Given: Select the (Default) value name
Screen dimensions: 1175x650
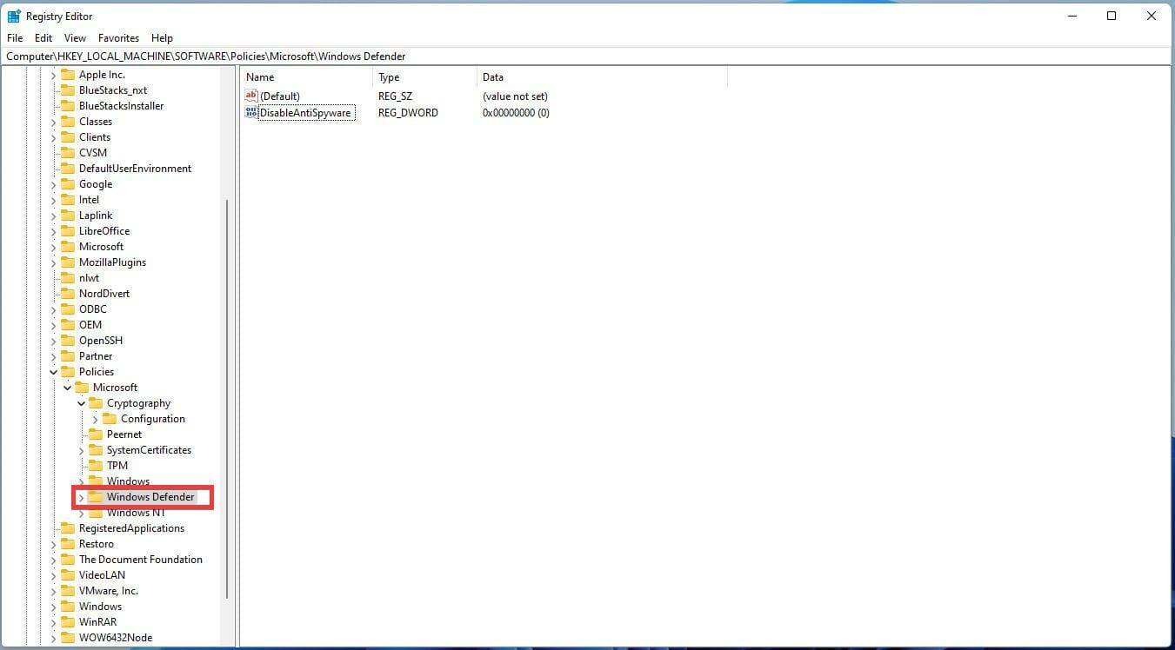Looking at the screenshot, I should click(x=280, y=96).
